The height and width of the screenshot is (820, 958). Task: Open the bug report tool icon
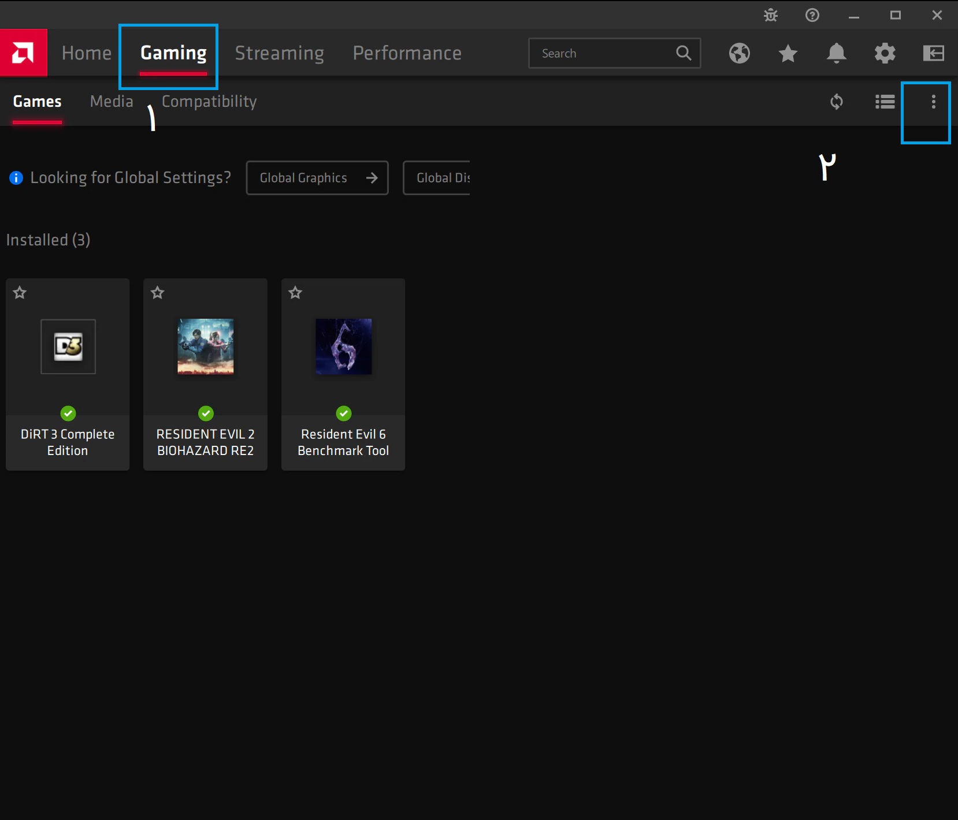(x=771, y=16)
